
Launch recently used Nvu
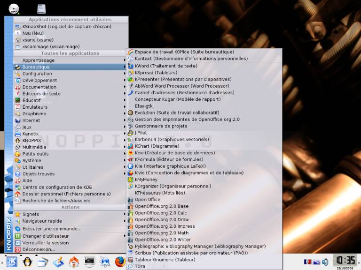(x=71, y=33)
